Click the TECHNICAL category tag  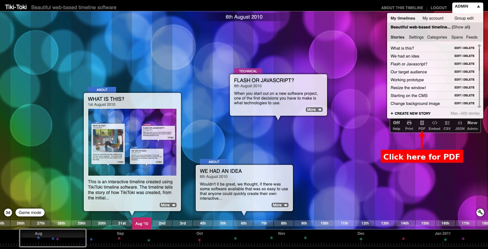pos(248,71)
